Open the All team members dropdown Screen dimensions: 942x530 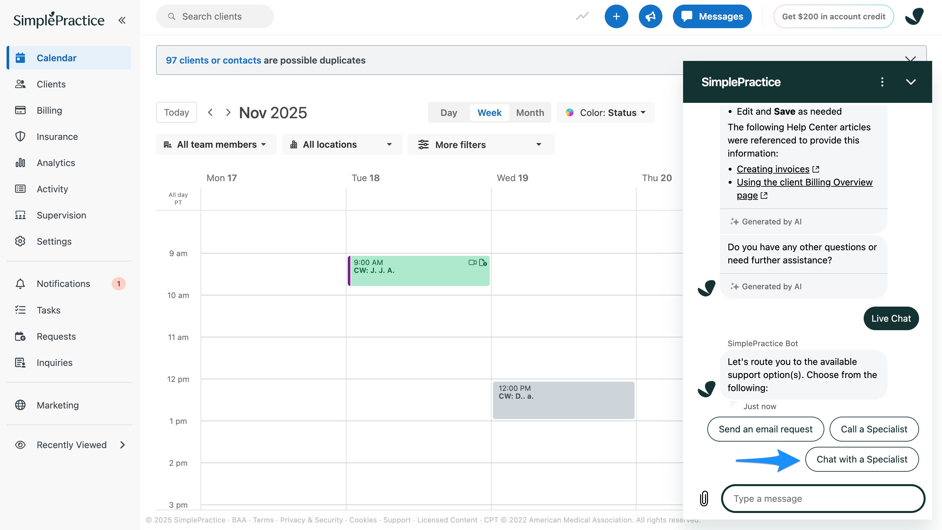[x=216, y=144]
